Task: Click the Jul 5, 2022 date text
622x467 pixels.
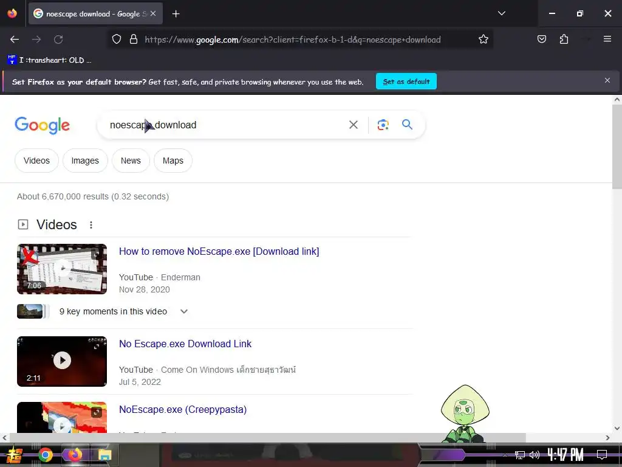Action: (x=140, y=382)
